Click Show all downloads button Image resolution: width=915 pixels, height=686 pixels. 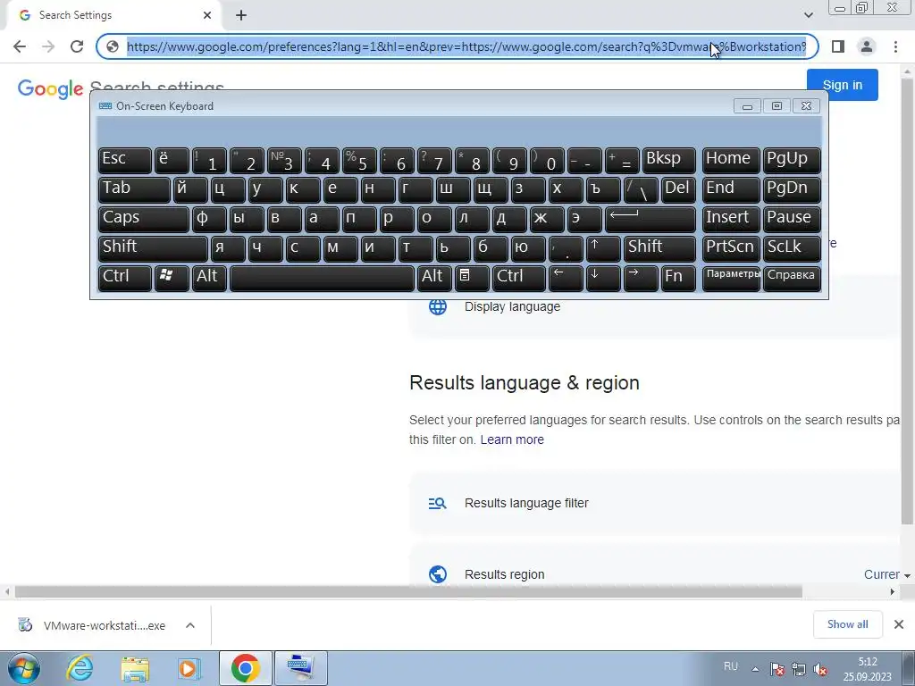click(847, 624)
